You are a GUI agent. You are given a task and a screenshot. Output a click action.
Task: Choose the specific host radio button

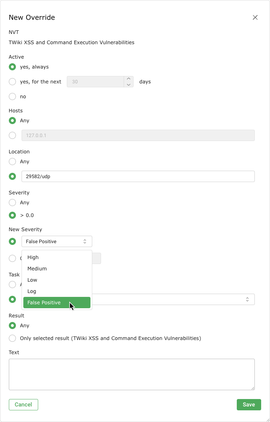pos(12,135)
